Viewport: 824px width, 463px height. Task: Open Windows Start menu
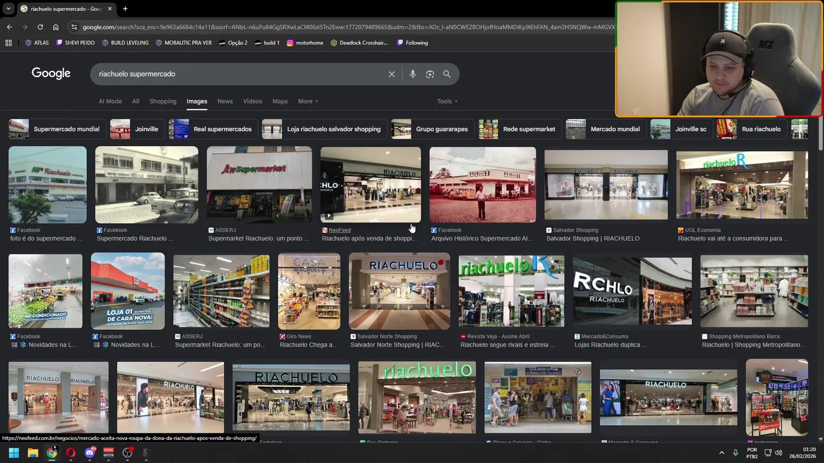tap(14, 453)
